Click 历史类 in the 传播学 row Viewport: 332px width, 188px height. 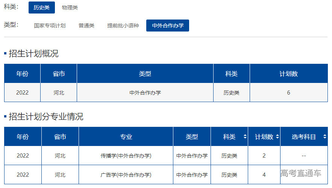click(x=229, y=156)
